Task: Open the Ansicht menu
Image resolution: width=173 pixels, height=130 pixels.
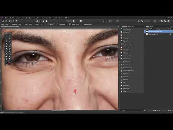Action: 56,18
